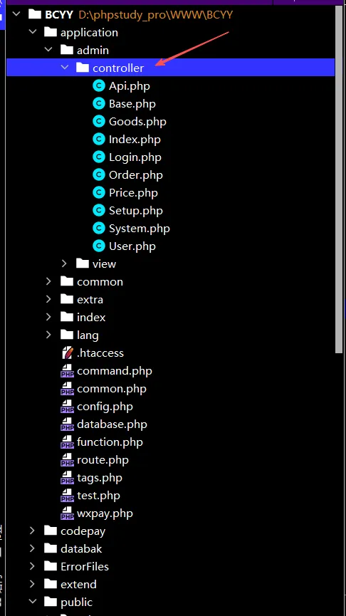Collapse the admin folder arrow
346x616 pixels.
[x=48, y=50]
